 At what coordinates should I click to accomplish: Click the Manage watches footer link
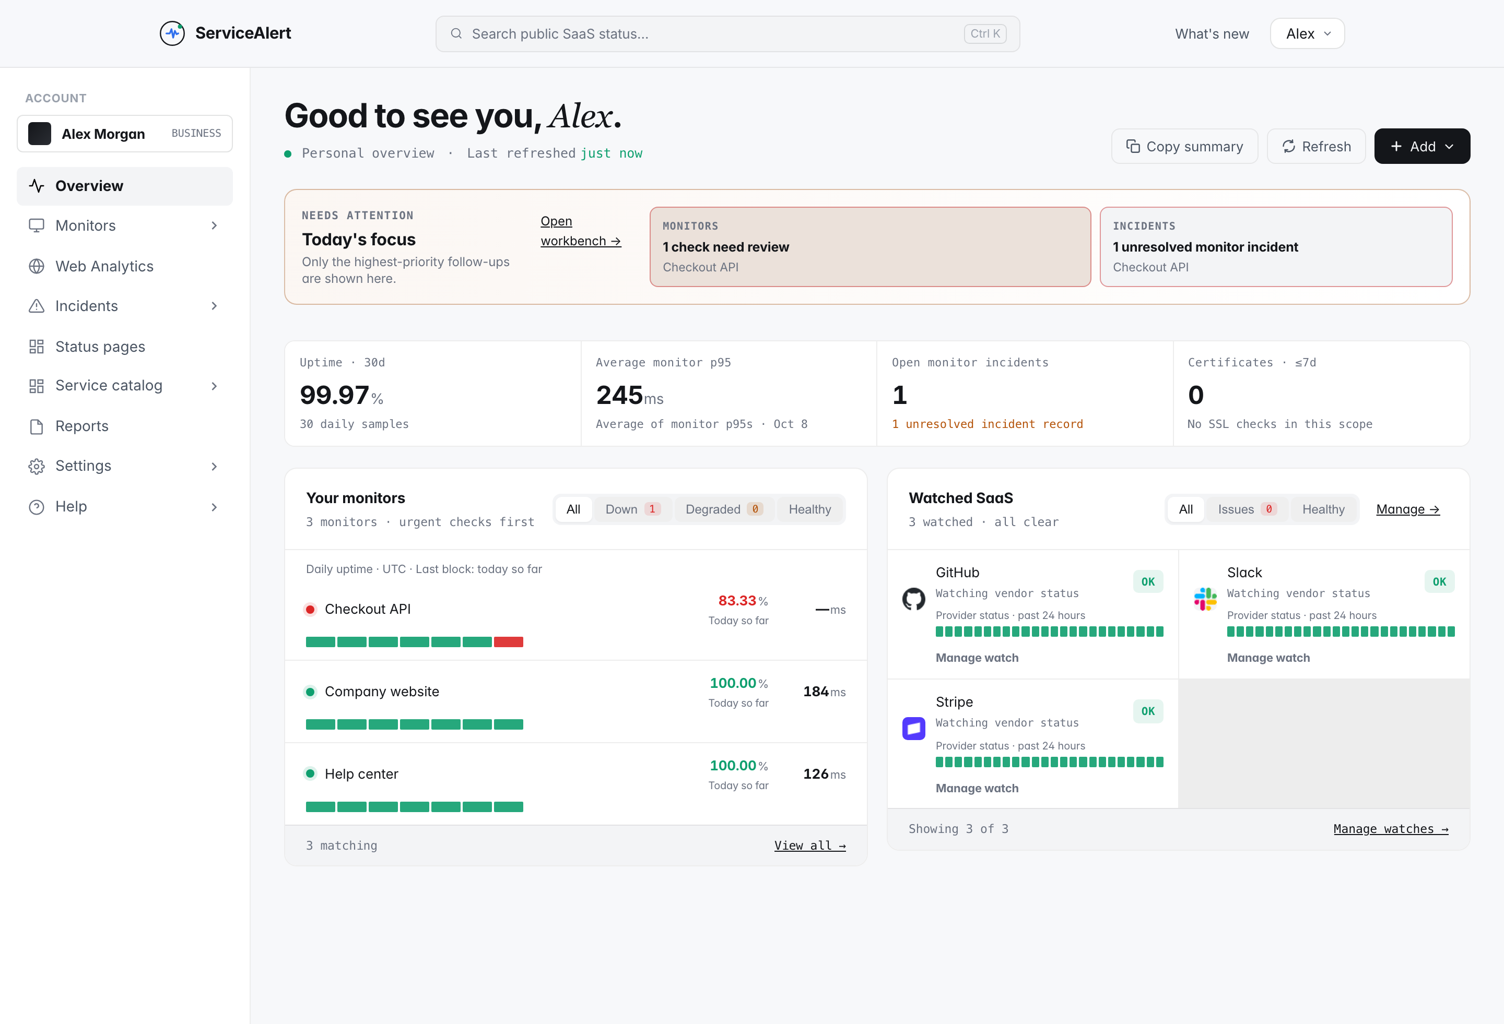coord(1391,829)
